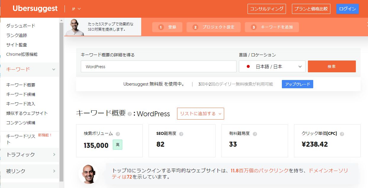Click help icon beside SEO難易度
This screenshot has width=368, height=188.
click(x=181, y=134)
